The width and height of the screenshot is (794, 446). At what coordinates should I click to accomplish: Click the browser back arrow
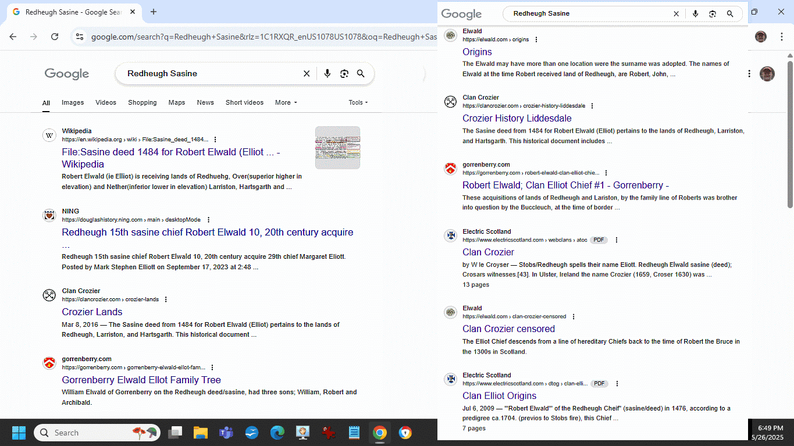click(x=13, y=37)
